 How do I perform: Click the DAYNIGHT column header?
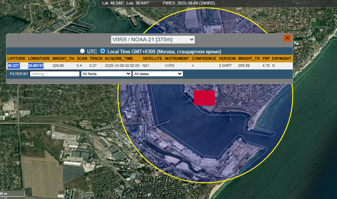[x=281, y=59]
